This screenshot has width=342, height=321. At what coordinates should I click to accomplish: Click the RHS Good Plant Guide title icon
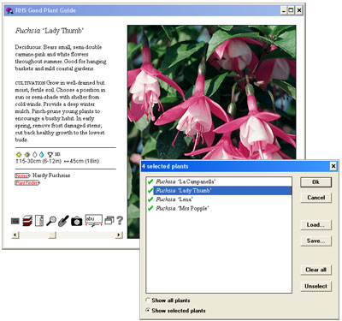pos(9,11)
